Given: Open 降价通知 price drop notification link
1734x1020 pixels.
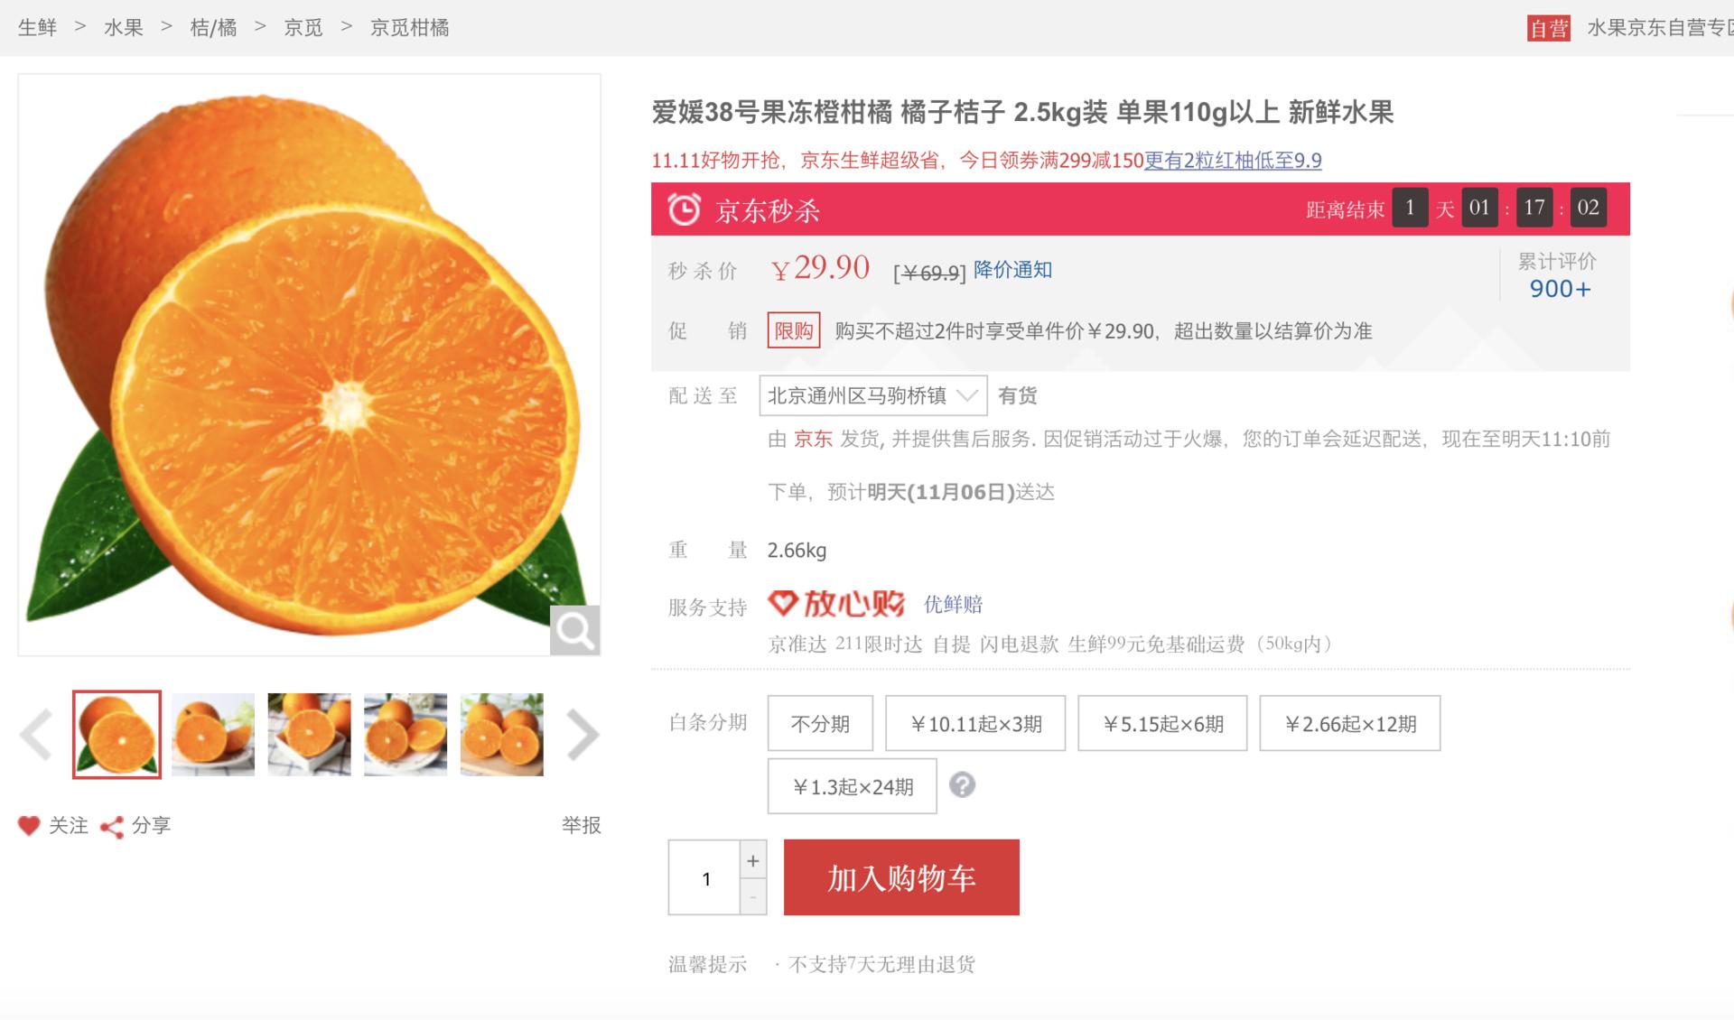Looking at the screenshot, I should click(x=1011, y=269).
